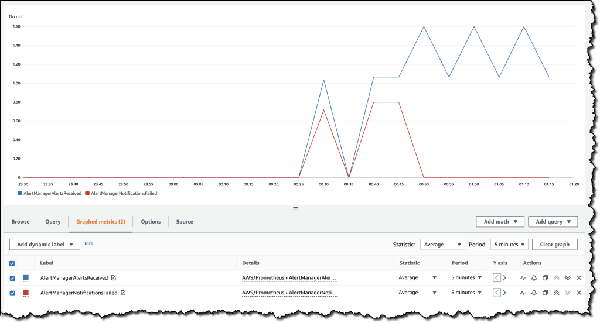This screenshot has height=323, width=600.
Task: Toggle the select-all metrics checkbox
Action: pyautogui.click(x=12, y=263)
